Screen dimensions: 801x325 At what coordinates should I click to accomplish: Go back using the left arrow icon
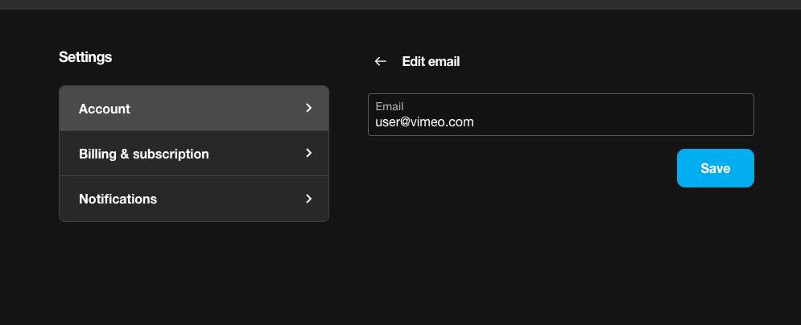click(380, 61)
